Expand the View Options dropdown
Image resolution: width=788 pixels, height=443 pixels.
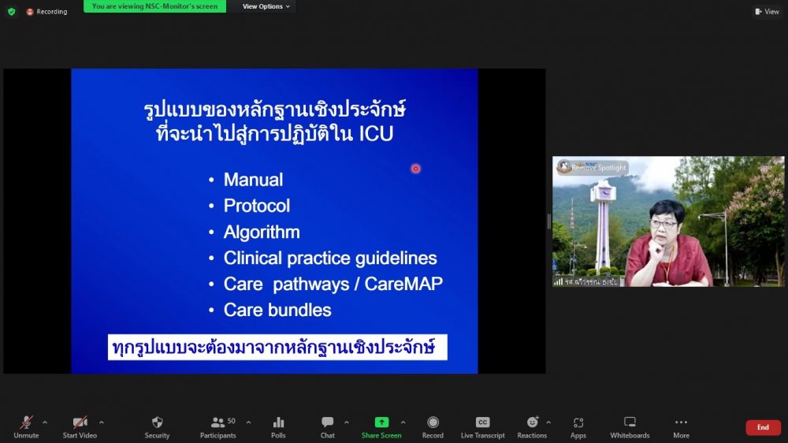click(266, 6)
